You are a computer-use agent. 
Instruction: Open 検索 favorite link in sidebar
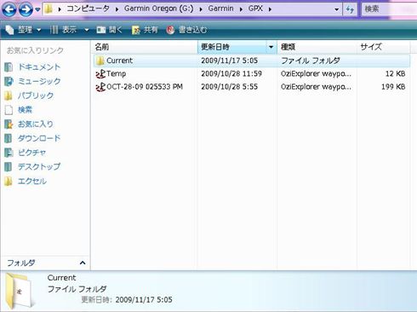point(25,110)
